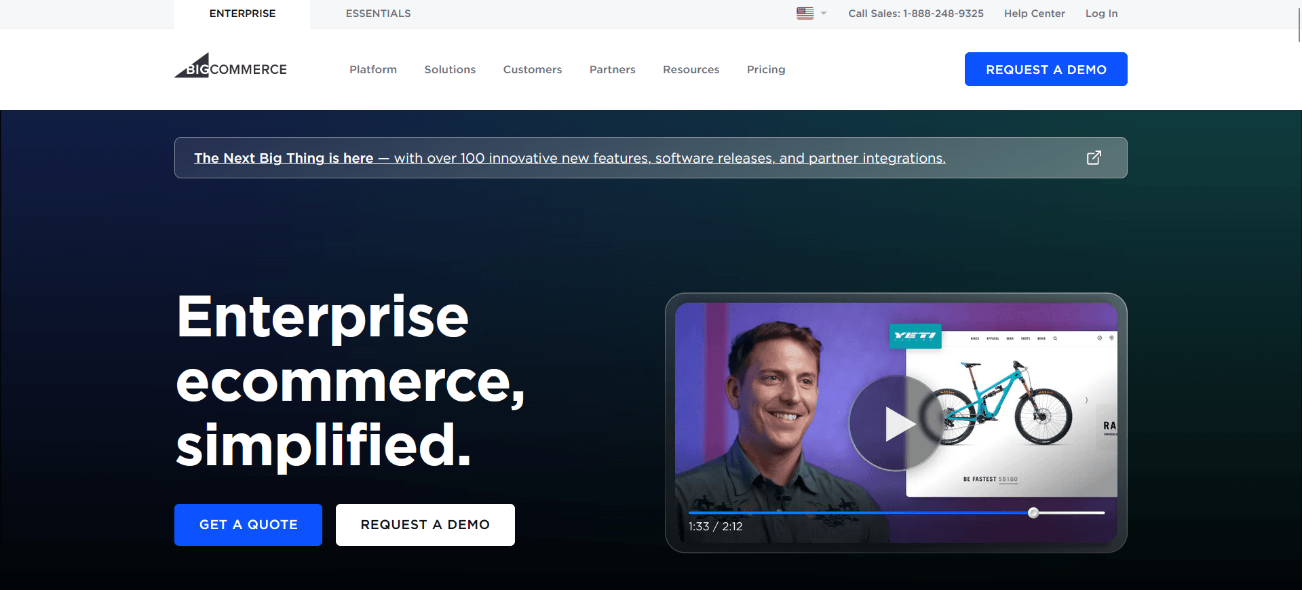Click the video time display 1:33 / 2:12
Image resolution: width=1302 pixels, height=590 pixels.
[715, 526]
